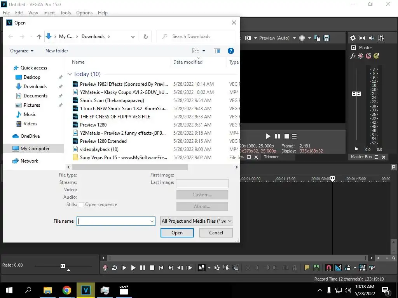Image resolution: width=398 pixels, height=298 pixels.
Task: Click the Dim Output speaker icon
Action: coord(371,38)
